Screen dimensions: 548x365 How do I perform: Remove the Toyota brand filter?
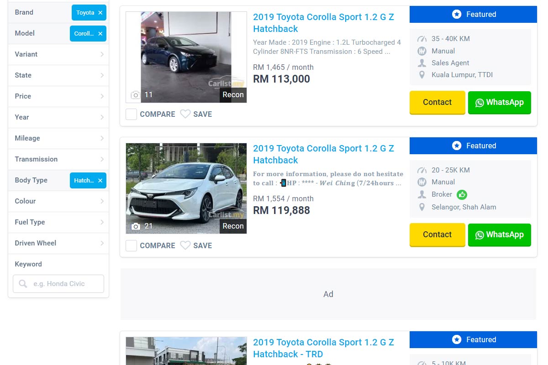tap(100, 13)
